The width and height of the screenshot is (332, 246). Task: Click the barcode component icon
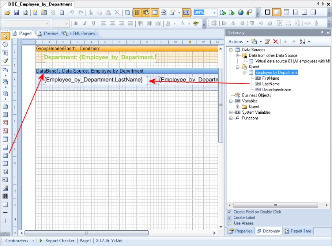[5, 196]
